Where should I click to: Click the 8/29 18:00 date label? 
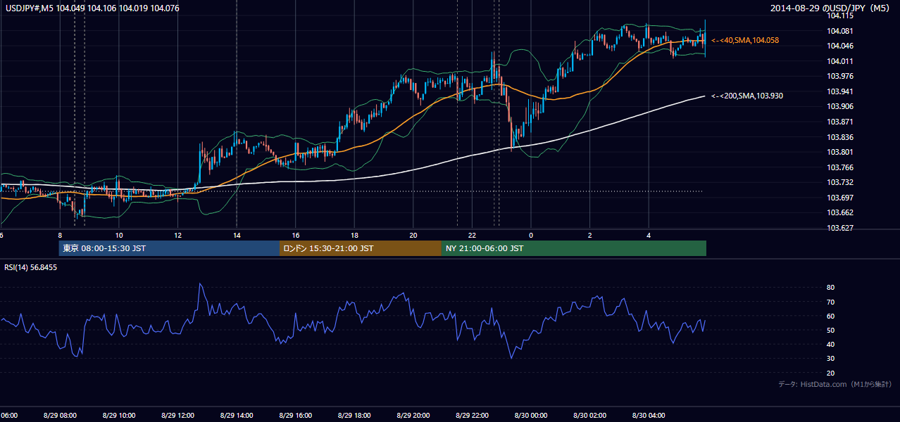[x=354, y=416]
